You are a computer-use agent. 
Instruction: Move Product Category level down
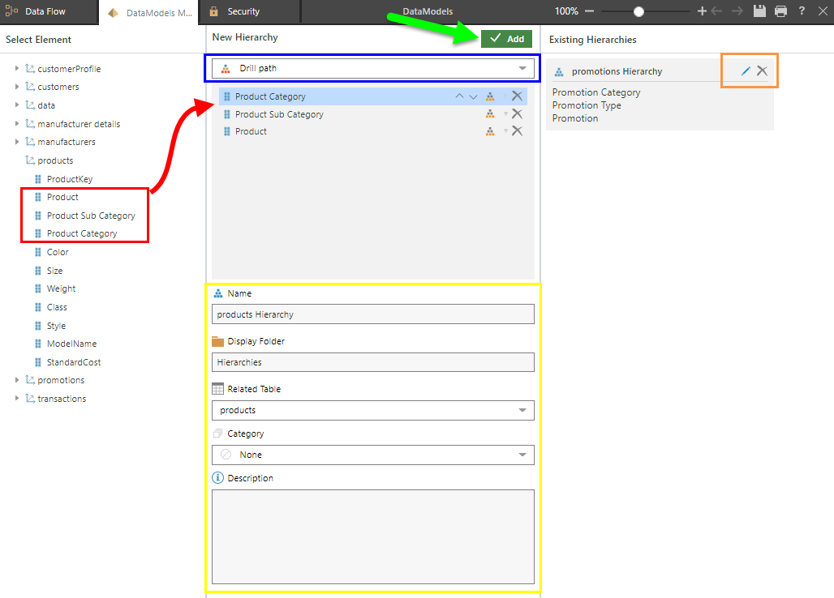click(474, 96)
